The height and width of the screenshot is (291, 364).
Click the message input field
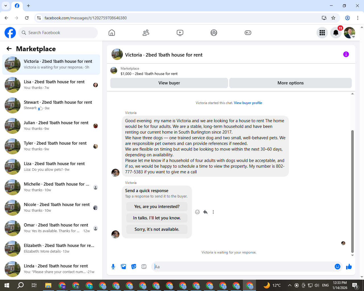point(243,267)
